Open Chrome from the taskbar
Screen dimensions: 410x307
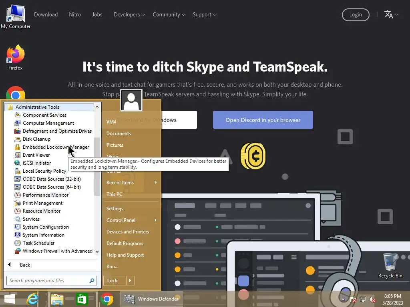click(x=107, y=299)
